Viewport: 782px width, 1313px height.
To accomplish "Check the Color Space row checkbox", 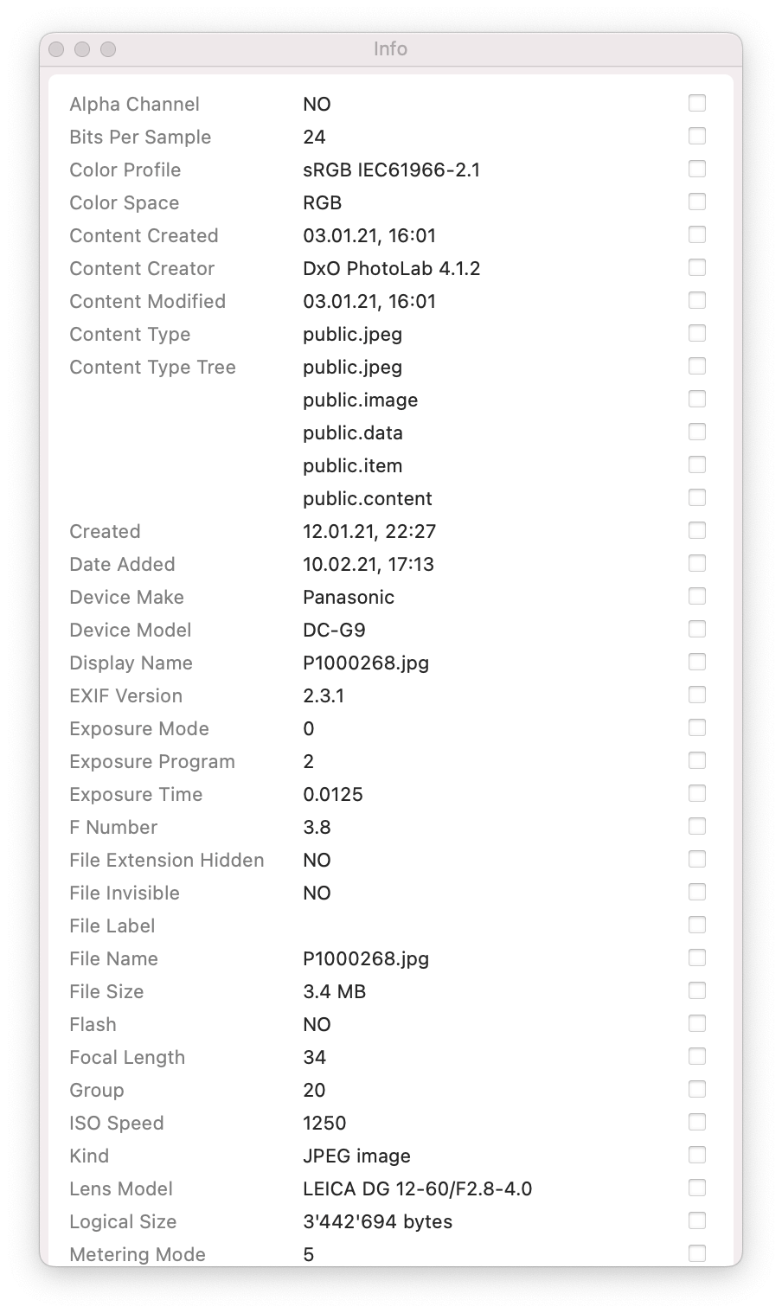I will (x=696, y=202).
